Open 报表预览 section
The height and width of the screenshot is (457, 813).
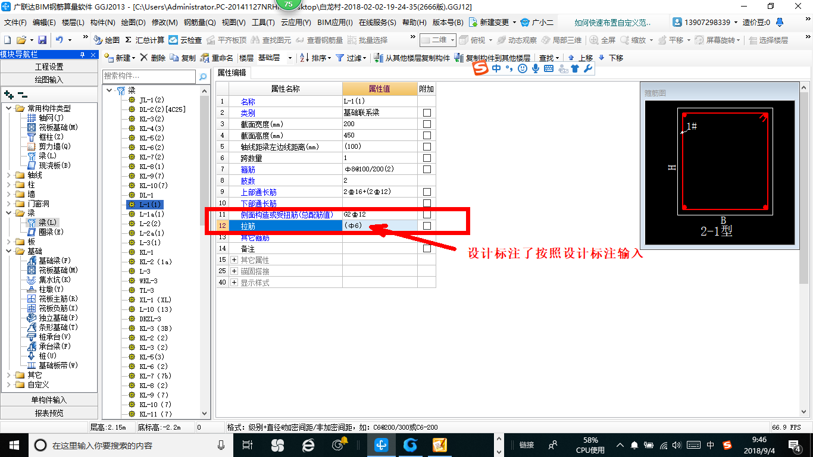[x=49, y=412]
